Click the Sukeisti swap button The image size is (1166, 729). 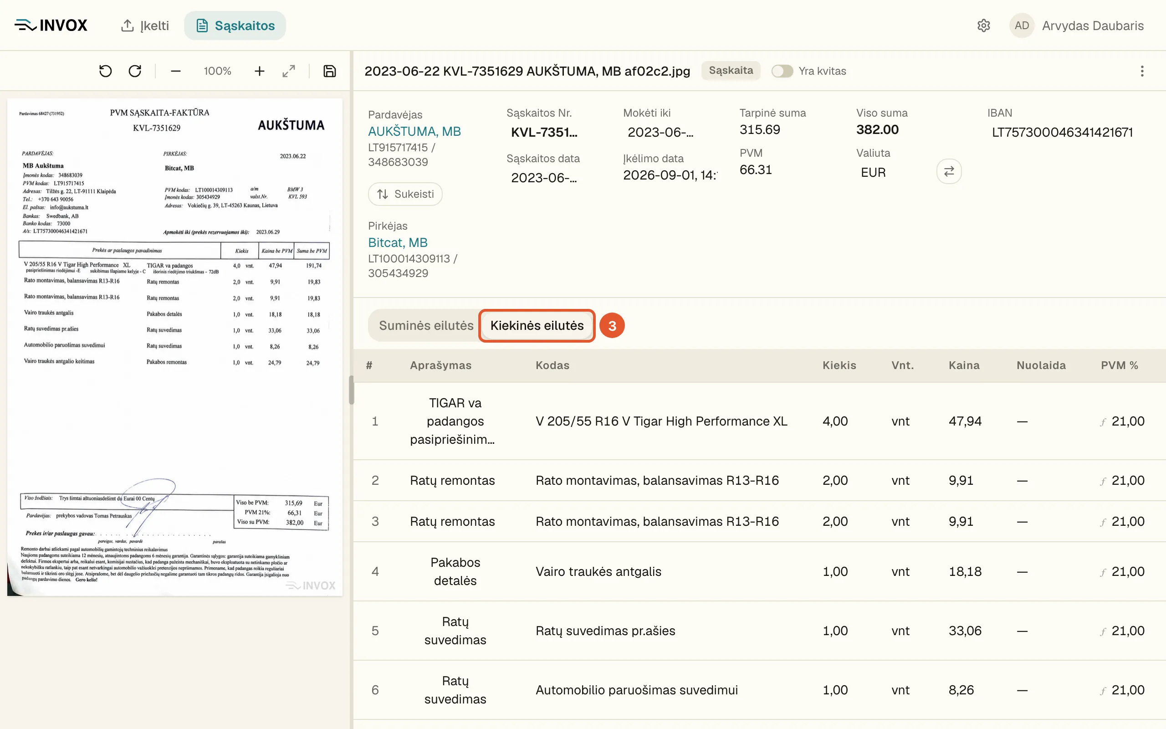[x=405, y=194]
